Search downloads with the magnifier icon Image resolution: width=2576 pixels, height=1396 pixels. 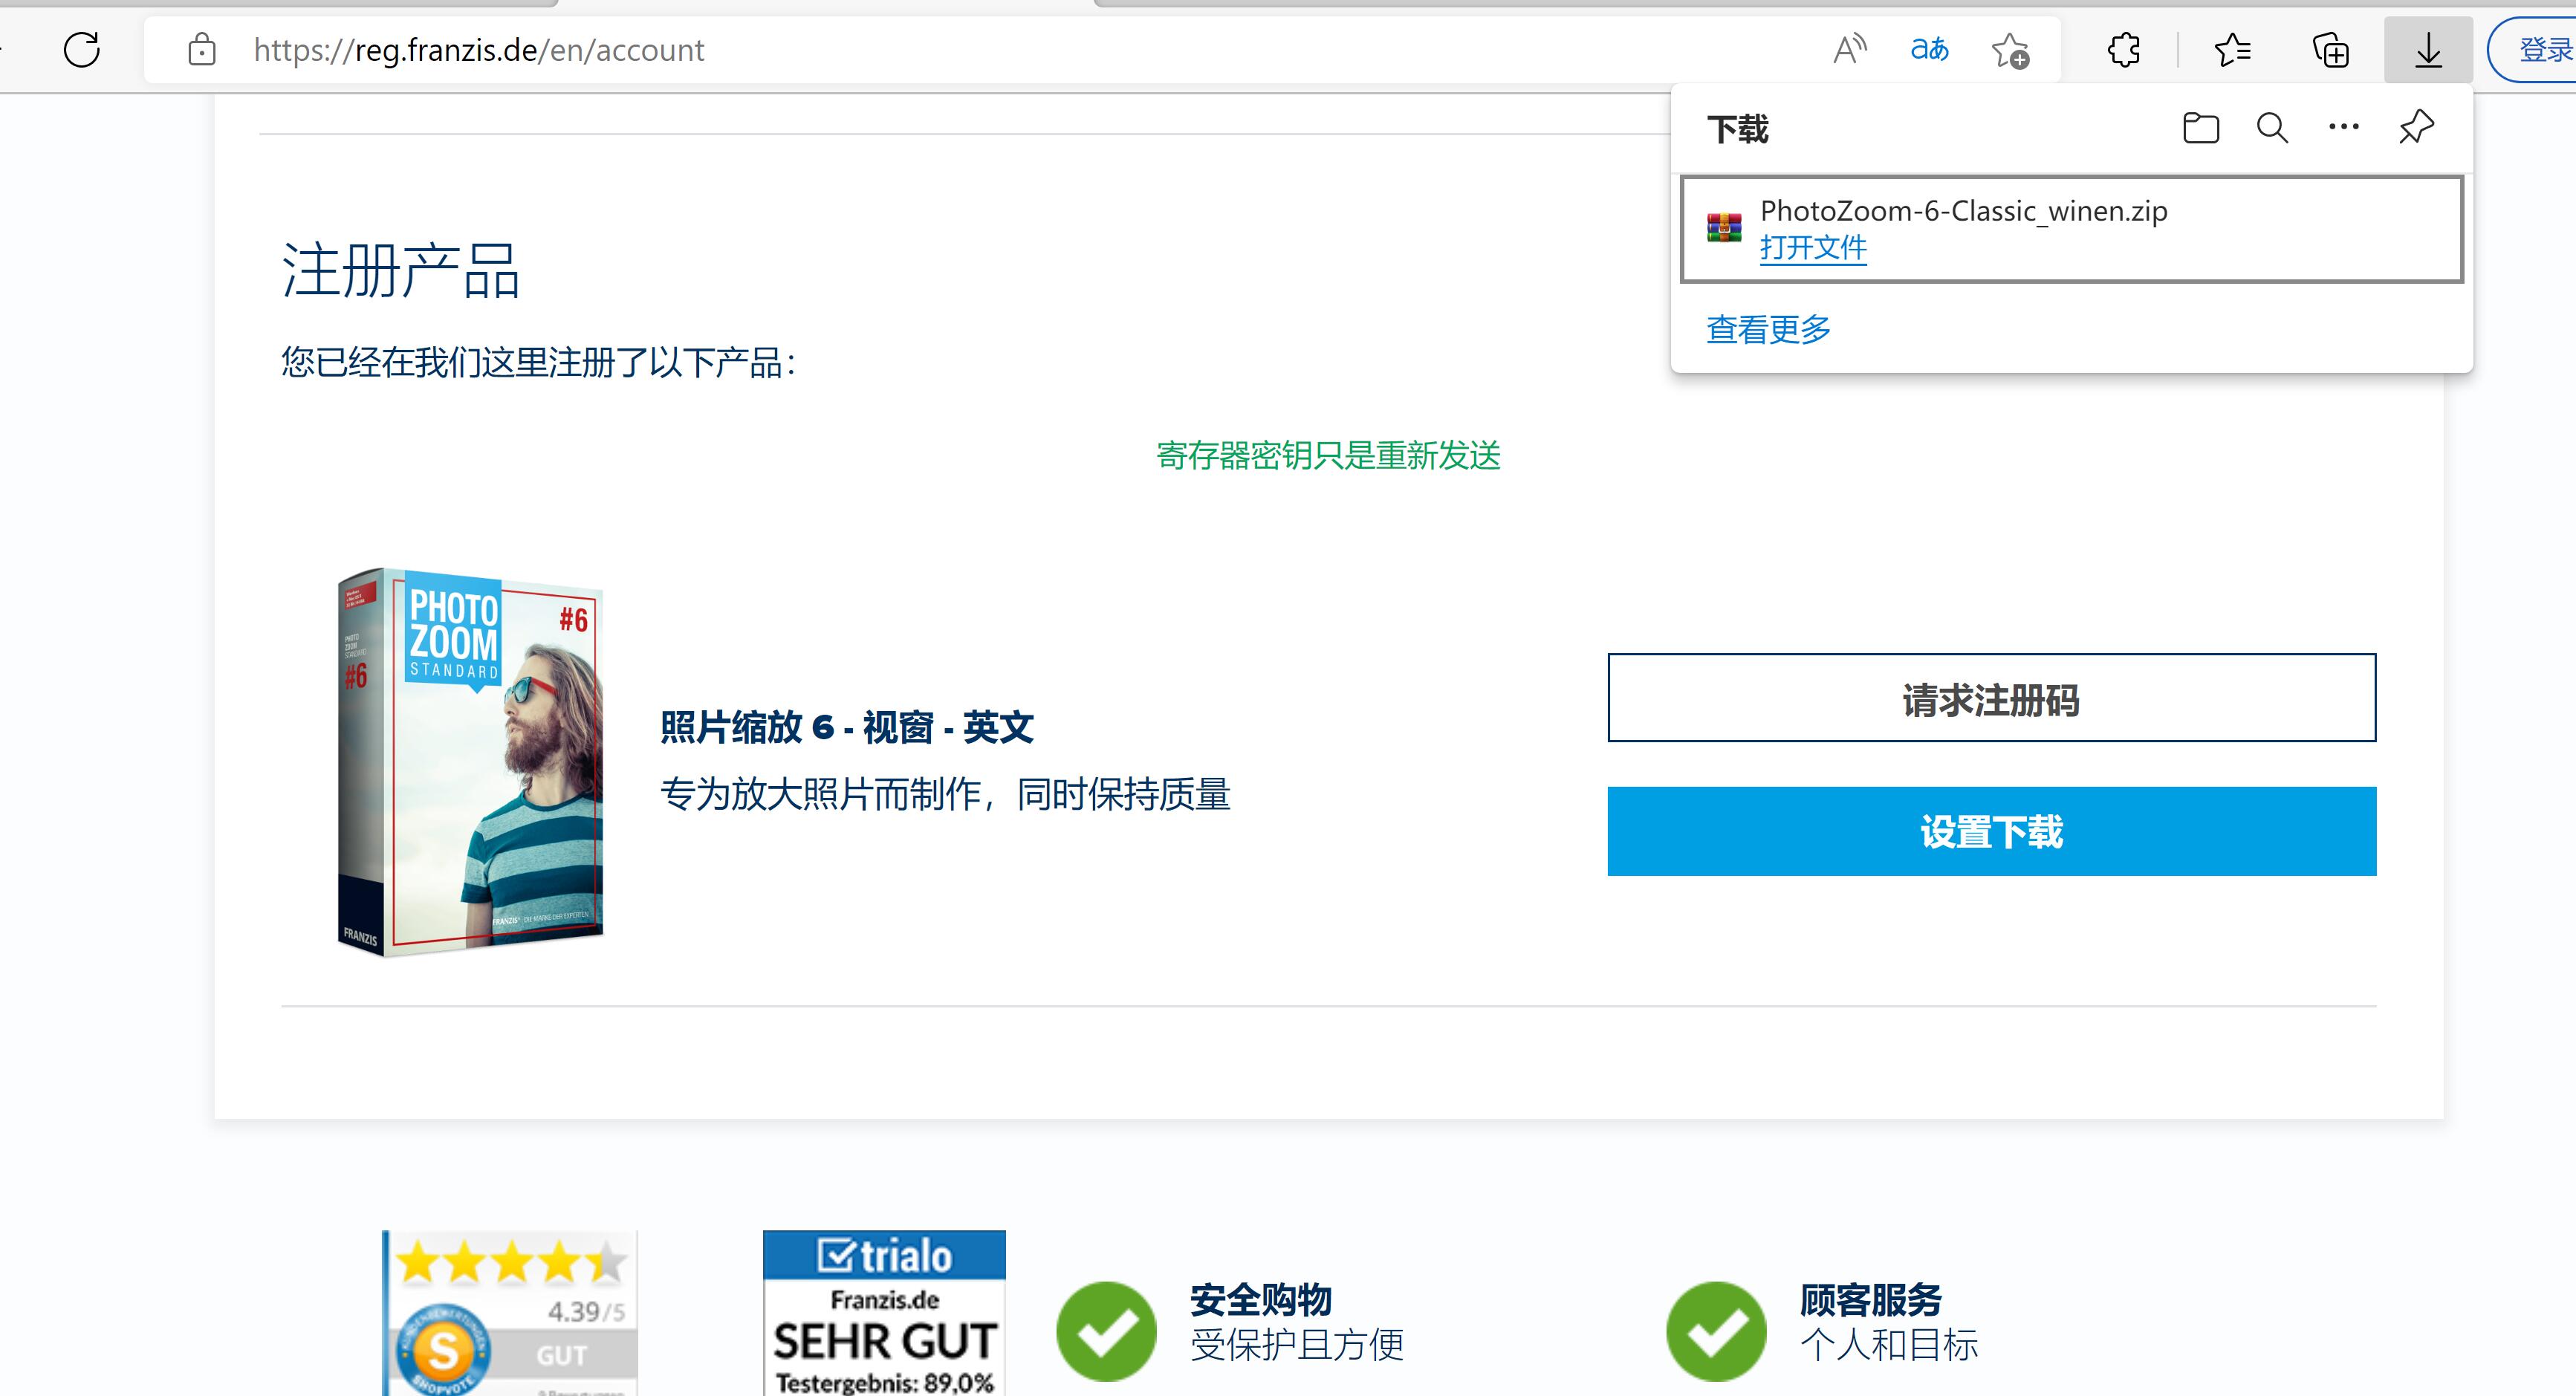[x=2272, y=128]
